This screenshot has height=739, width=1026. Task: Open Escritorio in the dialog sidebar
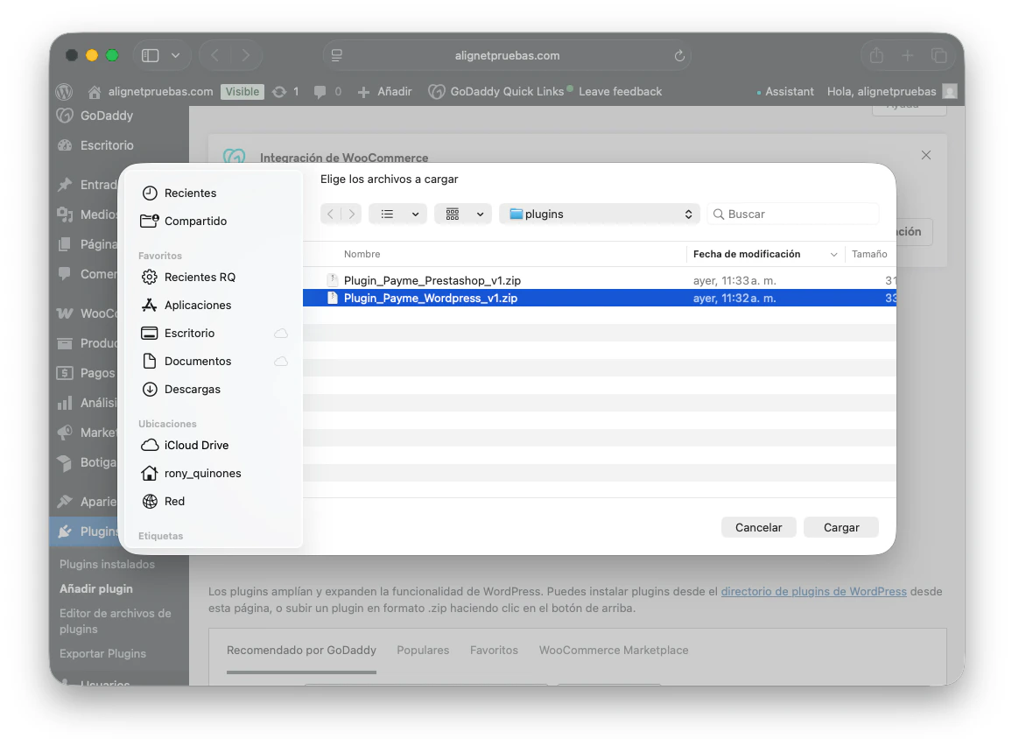coord(178,334)
